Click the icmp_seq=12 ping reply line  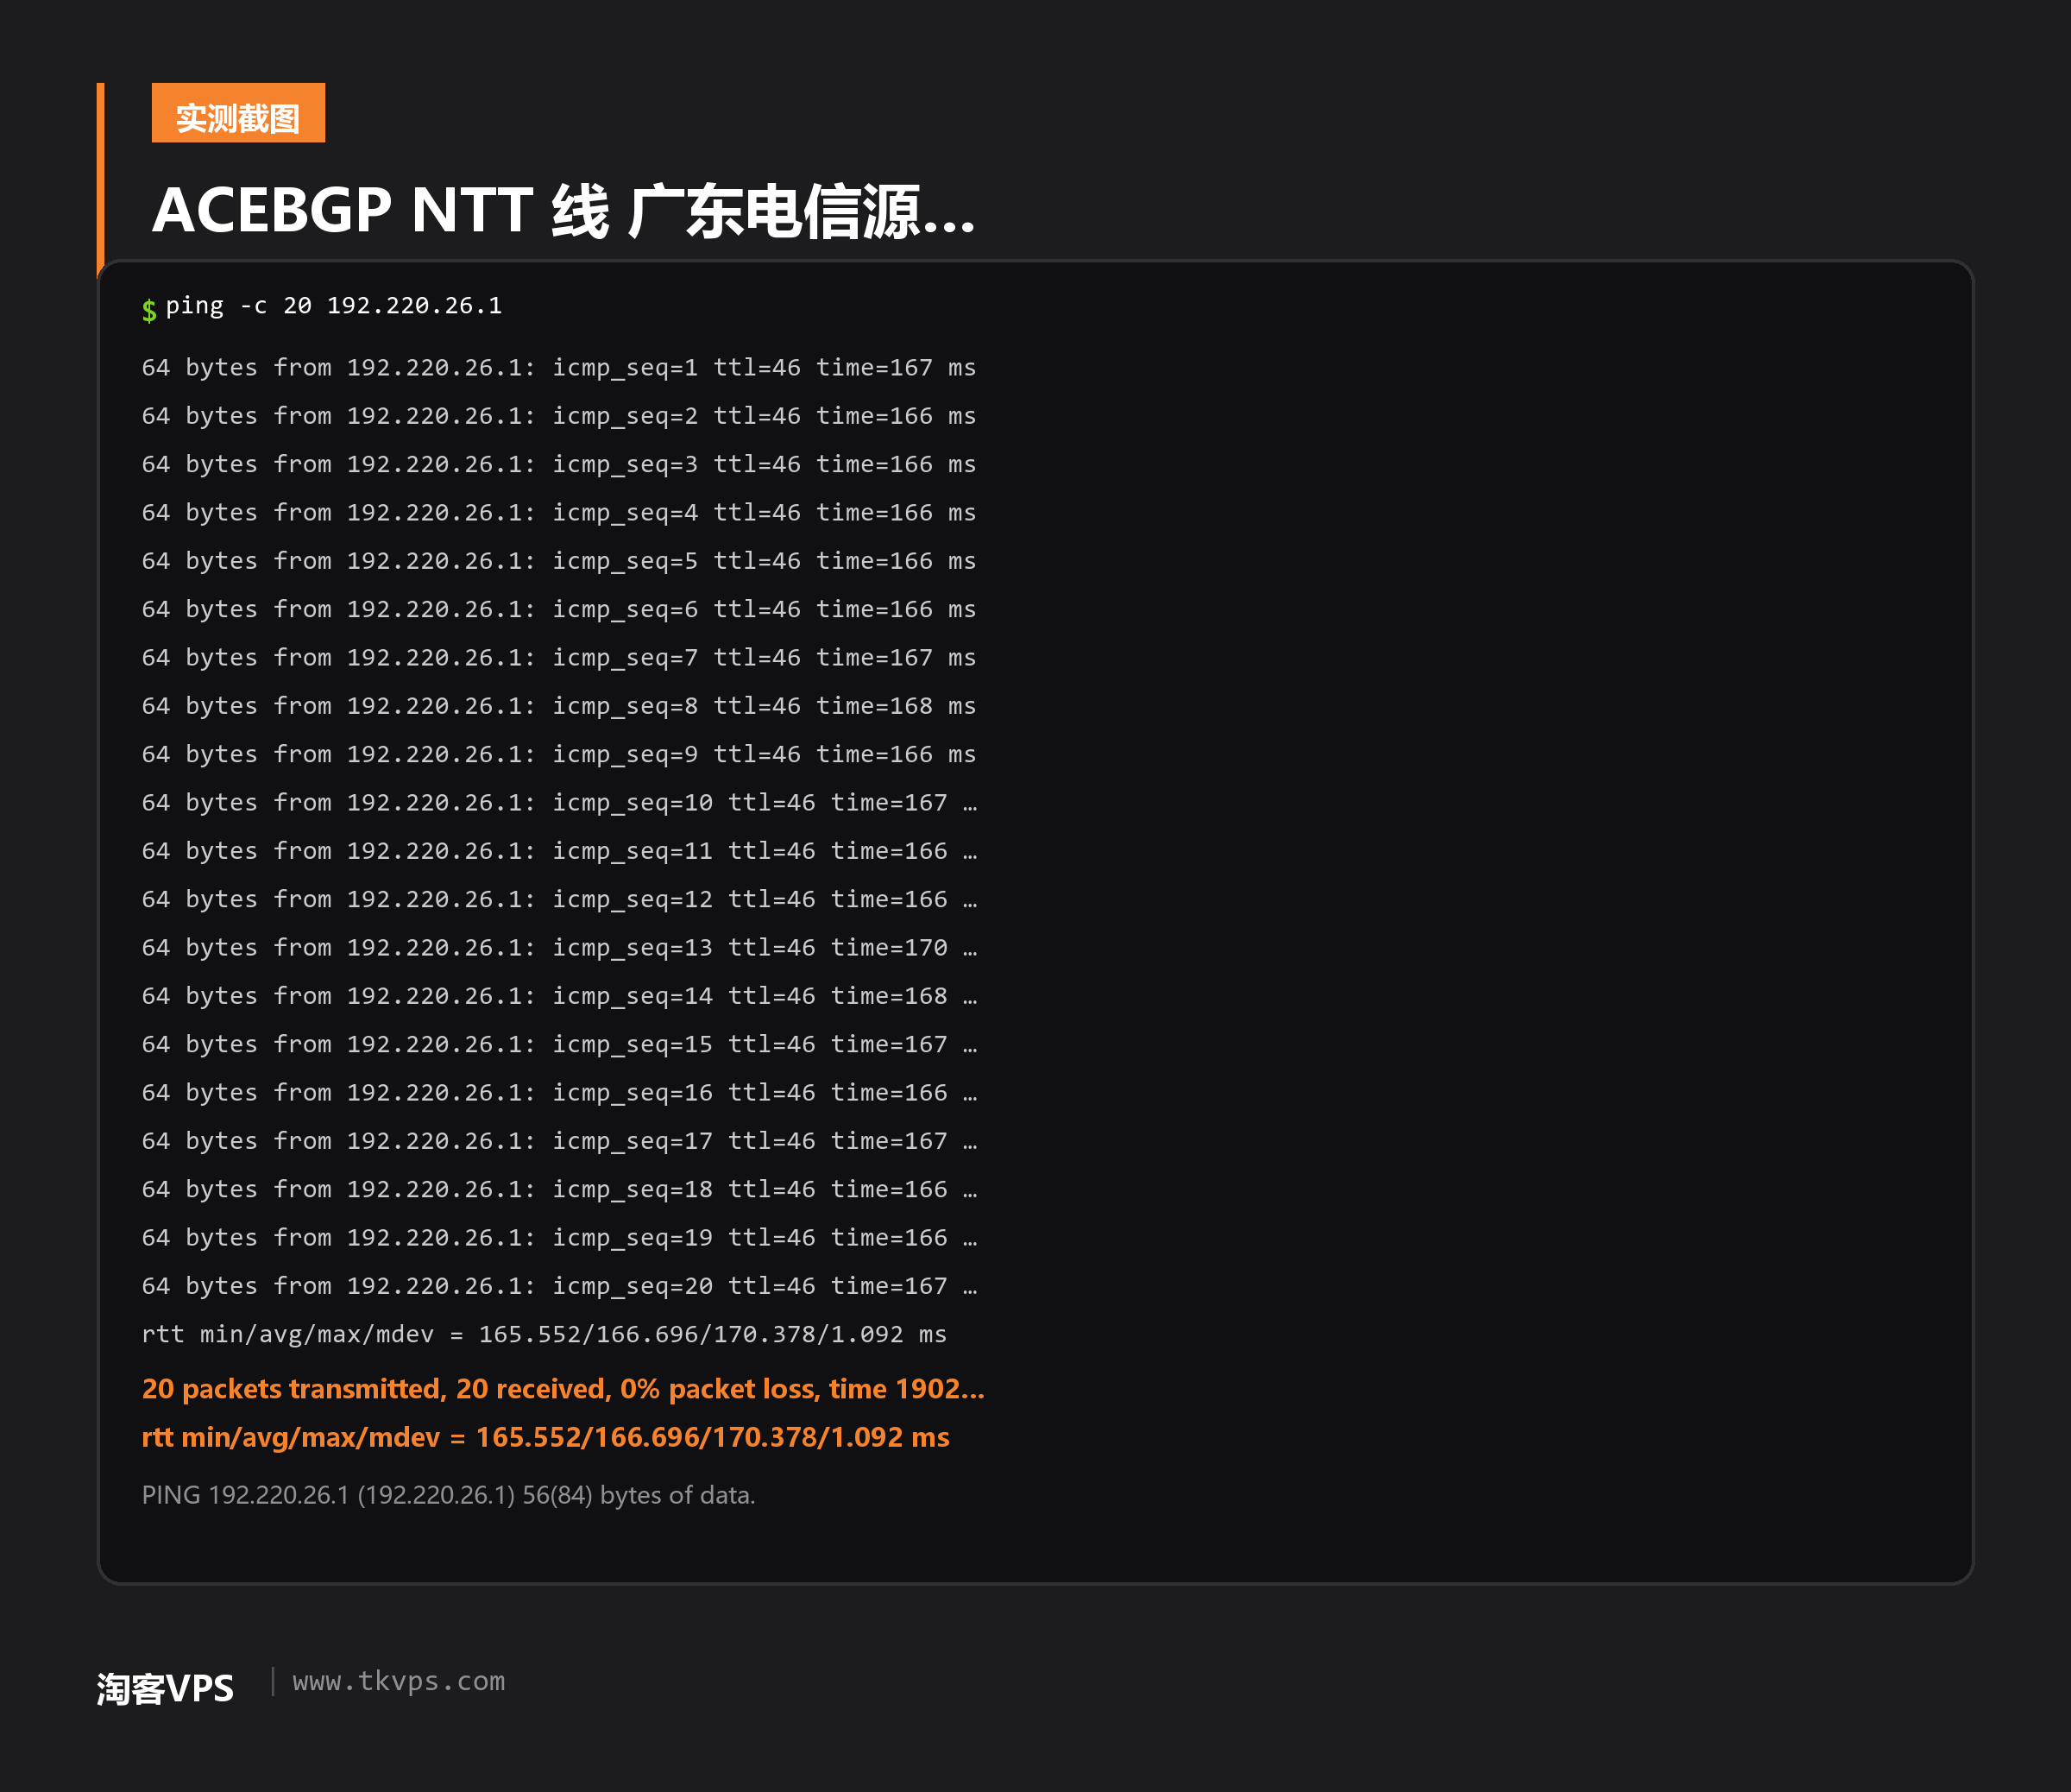560,900
